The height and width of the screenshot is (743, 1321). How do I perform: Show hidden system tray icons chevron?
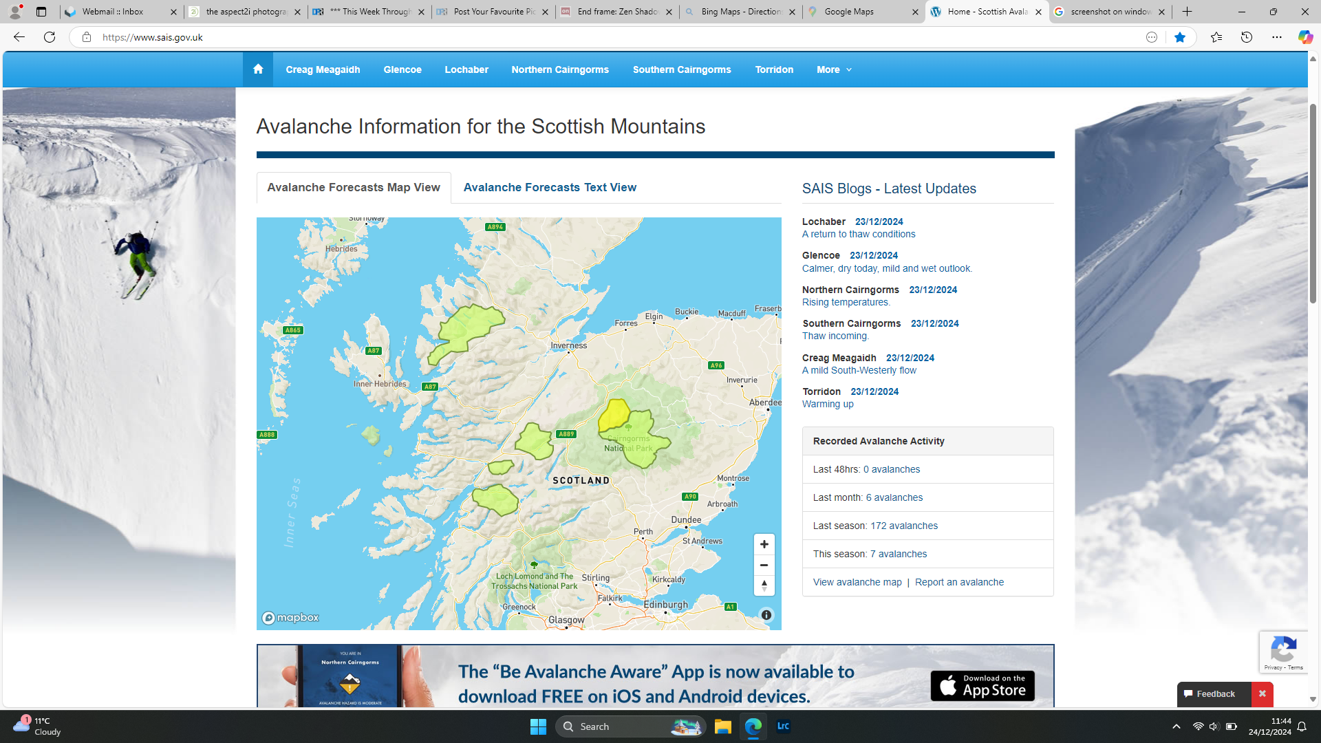(1176, 726)
